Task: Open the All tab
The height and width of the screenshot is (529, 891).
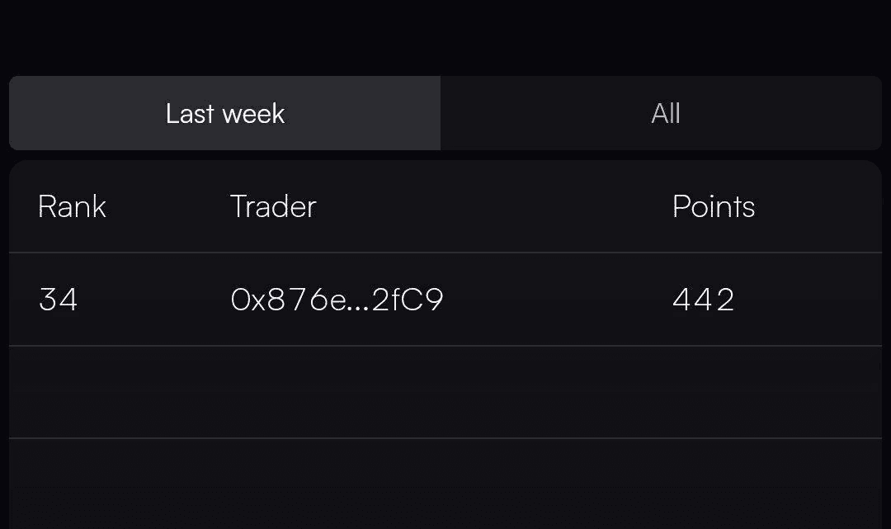Action: [661, 113]
